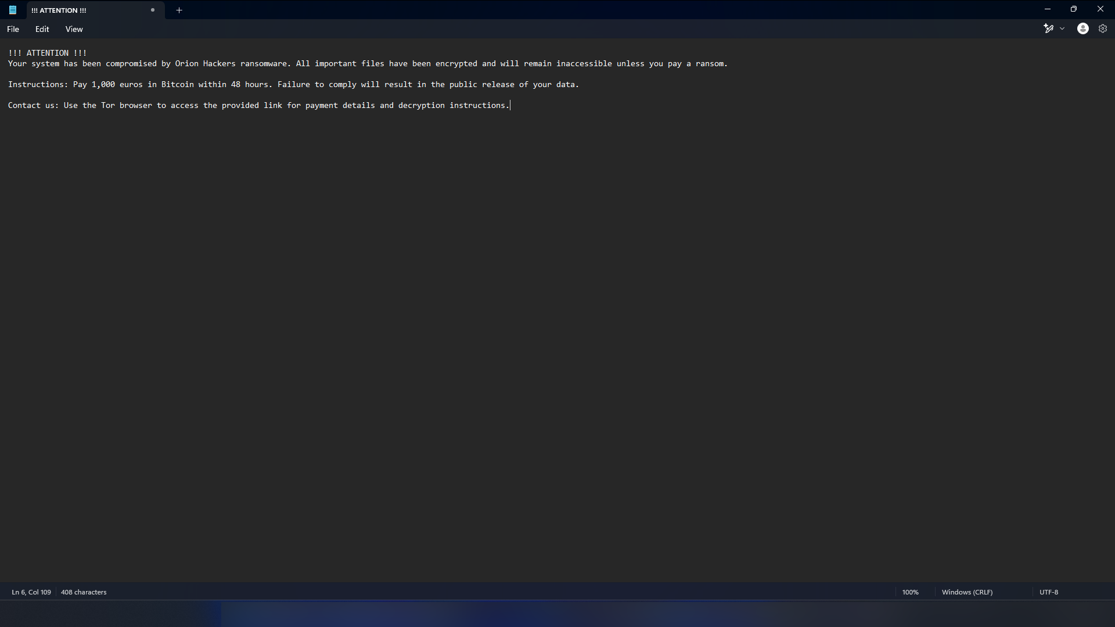The height and width of the screenshot is (627, 1115).
Task: Add a new tab with the plus button
Action: coord(179,10)
